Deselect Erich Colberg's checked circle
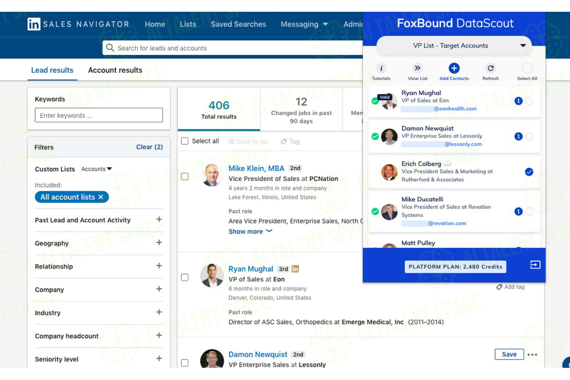Screen dimensions: 570x380 tap(529, 172)
